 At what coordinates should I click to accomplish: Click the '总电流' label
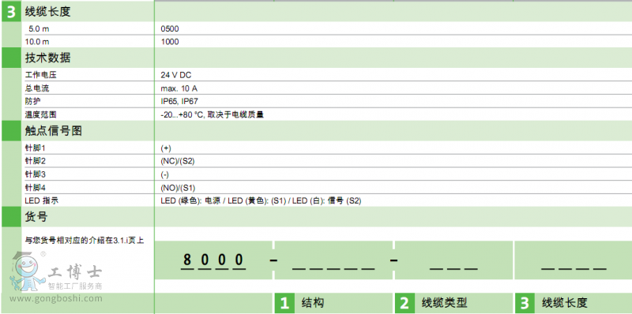pyautogui.click(x=36, y=88)
